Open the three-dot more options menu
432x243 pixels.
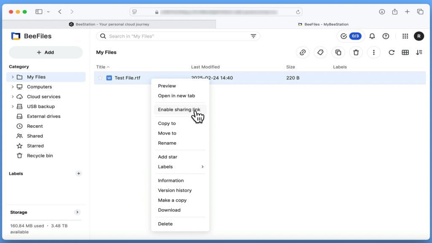click(x=374, y=52)
